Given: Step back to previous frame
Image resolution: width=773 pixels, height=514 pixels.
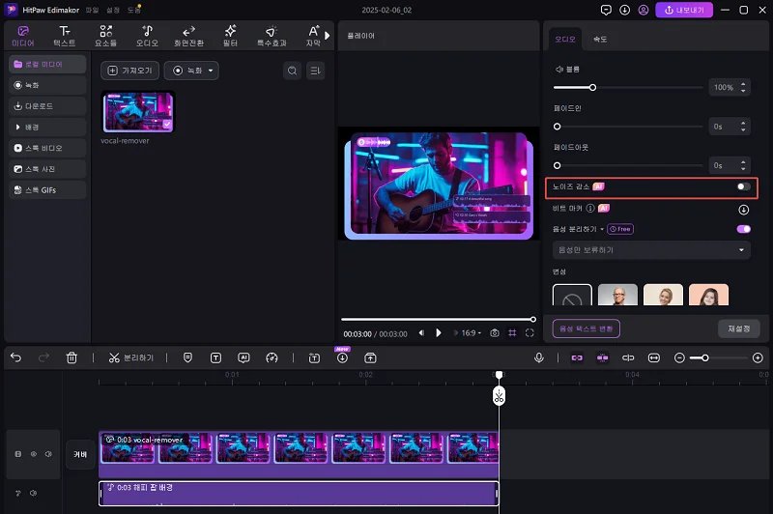Looking at the screenshot, I should click(x=421, y=333).
